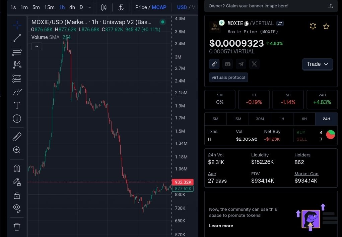
Task: Open the Discord social link
Action: (227, 64)
